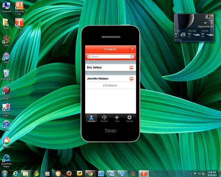The width and height of the screenshot is (221, 177).
Task: Click the iTunes desktop icon
Action: click(x=6, y=126)
